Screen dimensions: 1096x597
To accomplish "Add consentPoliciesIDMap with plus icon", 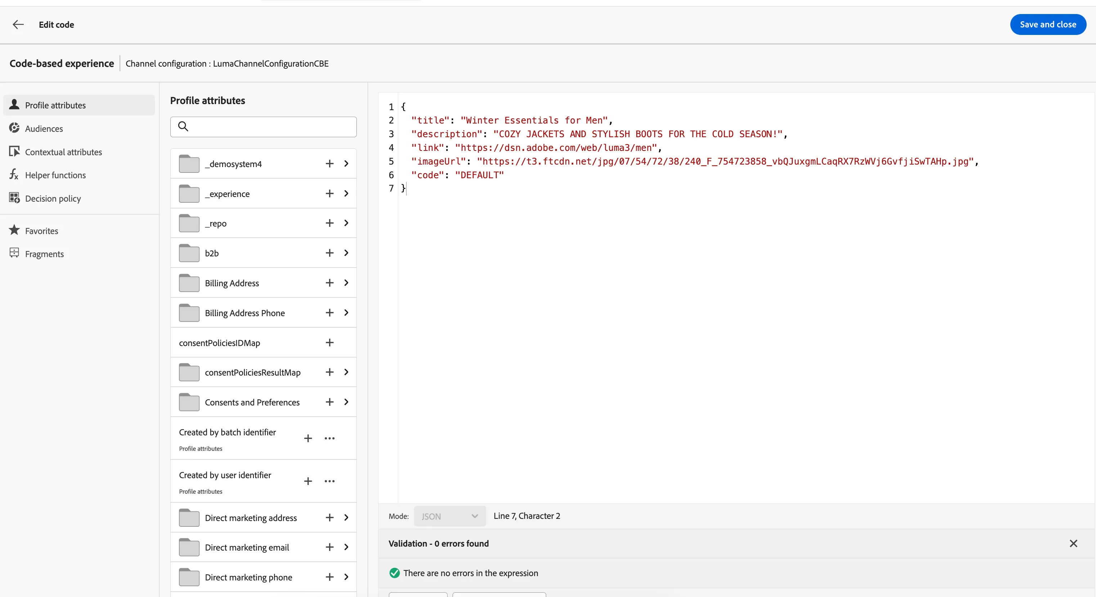I will [329, 342].
